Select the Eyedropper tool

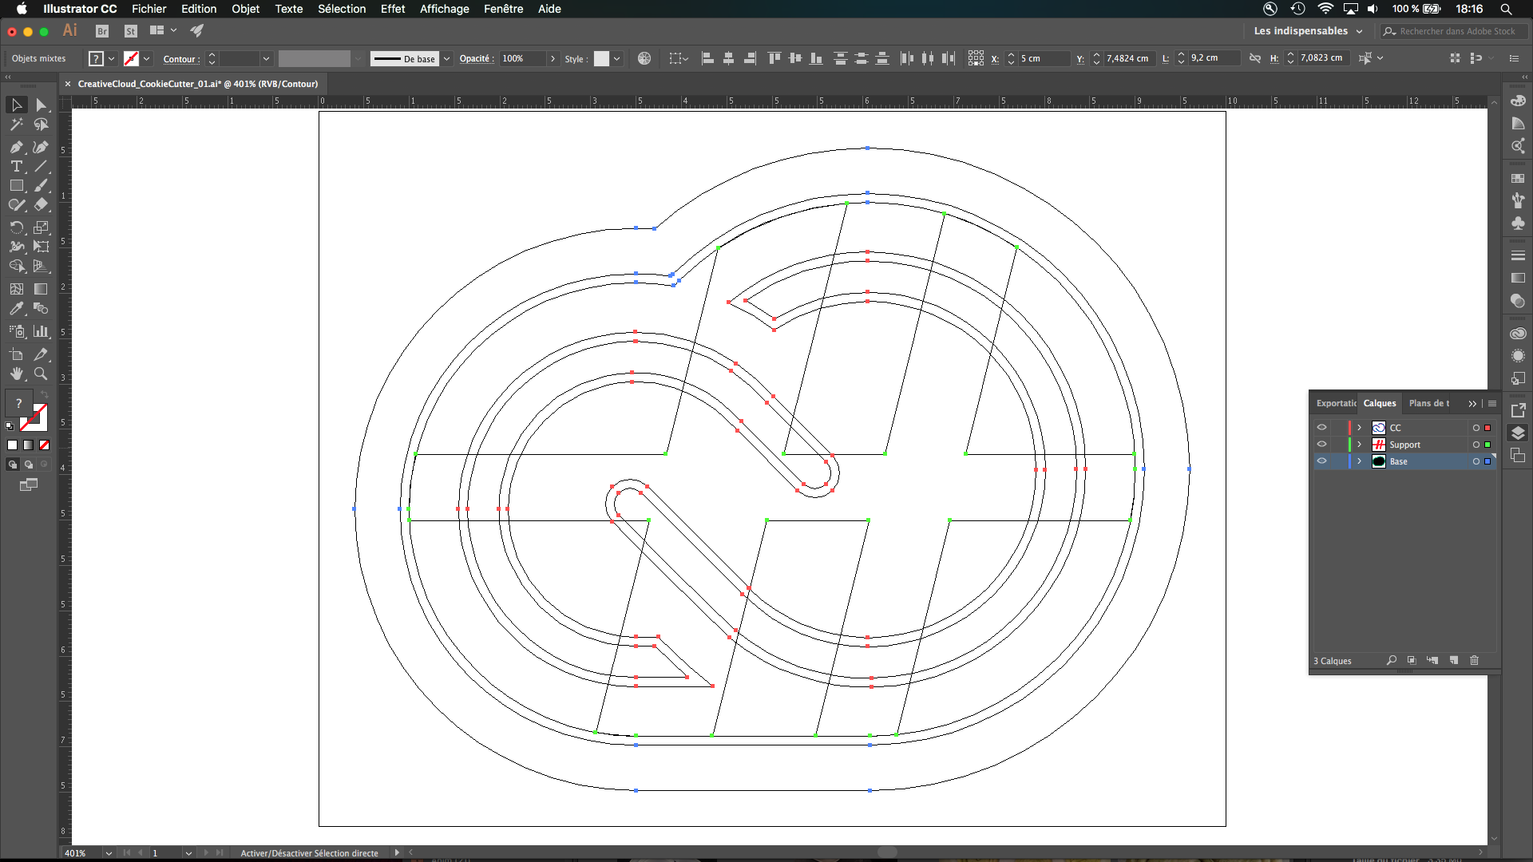point(17,308)
